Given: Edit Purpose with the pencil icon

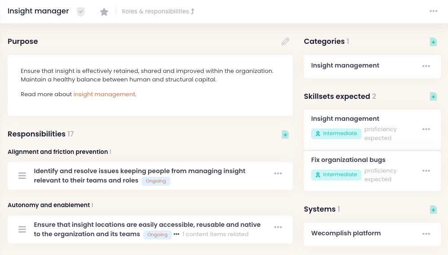Looking at the screenshot, I should [x=285, y=42].
